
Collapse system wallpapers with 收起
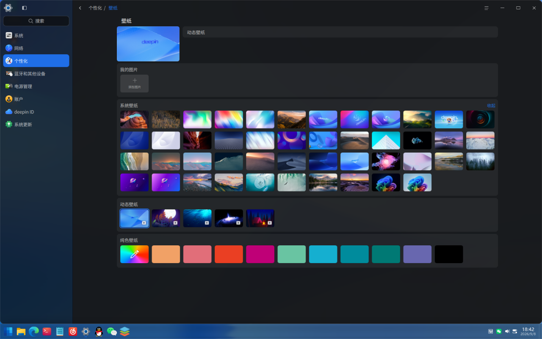pyautogui.click(x=491, y=106)
